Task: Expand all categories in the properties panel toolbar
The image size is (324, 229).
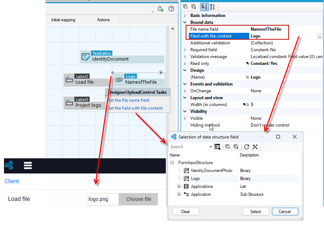Action: 194,7
